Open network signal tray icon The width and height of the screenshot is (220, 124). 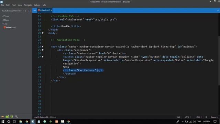(190, 122)
